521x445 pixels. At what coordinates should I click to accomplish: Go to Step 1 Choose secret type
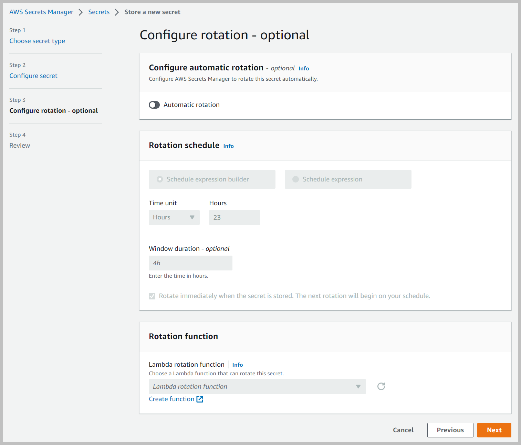tap(37, 41)
